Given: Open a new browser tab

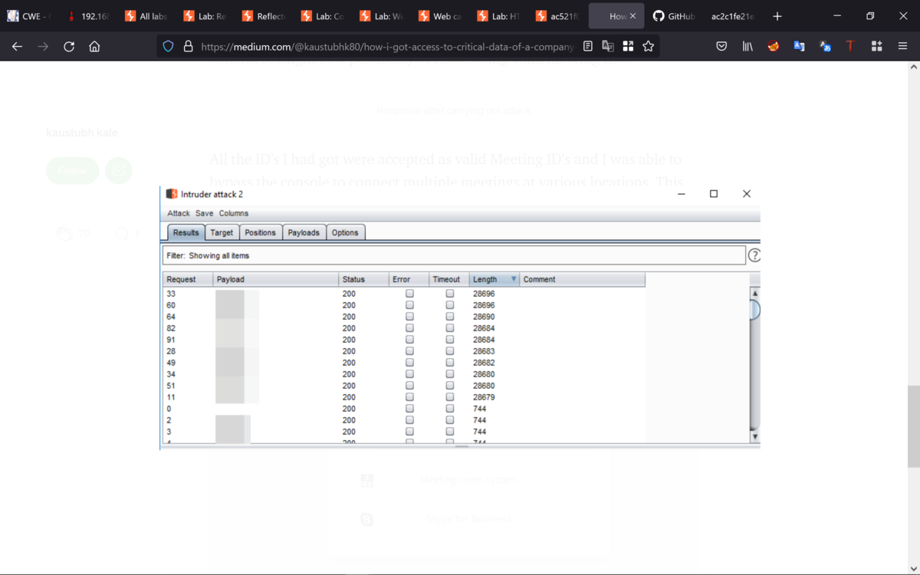Looking at the screenshot, I should pyautogui.click(x=777, y=16).
